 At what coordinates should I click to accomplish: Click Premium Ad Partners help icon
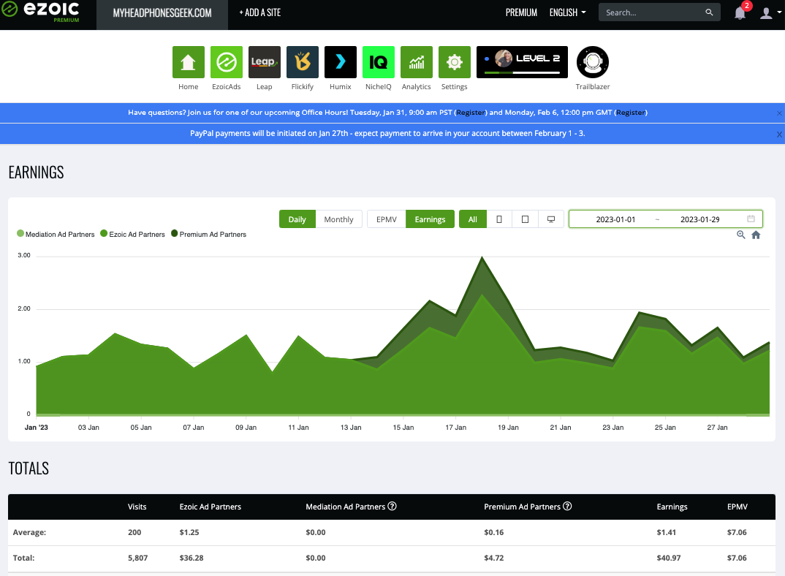pos(567,506)
